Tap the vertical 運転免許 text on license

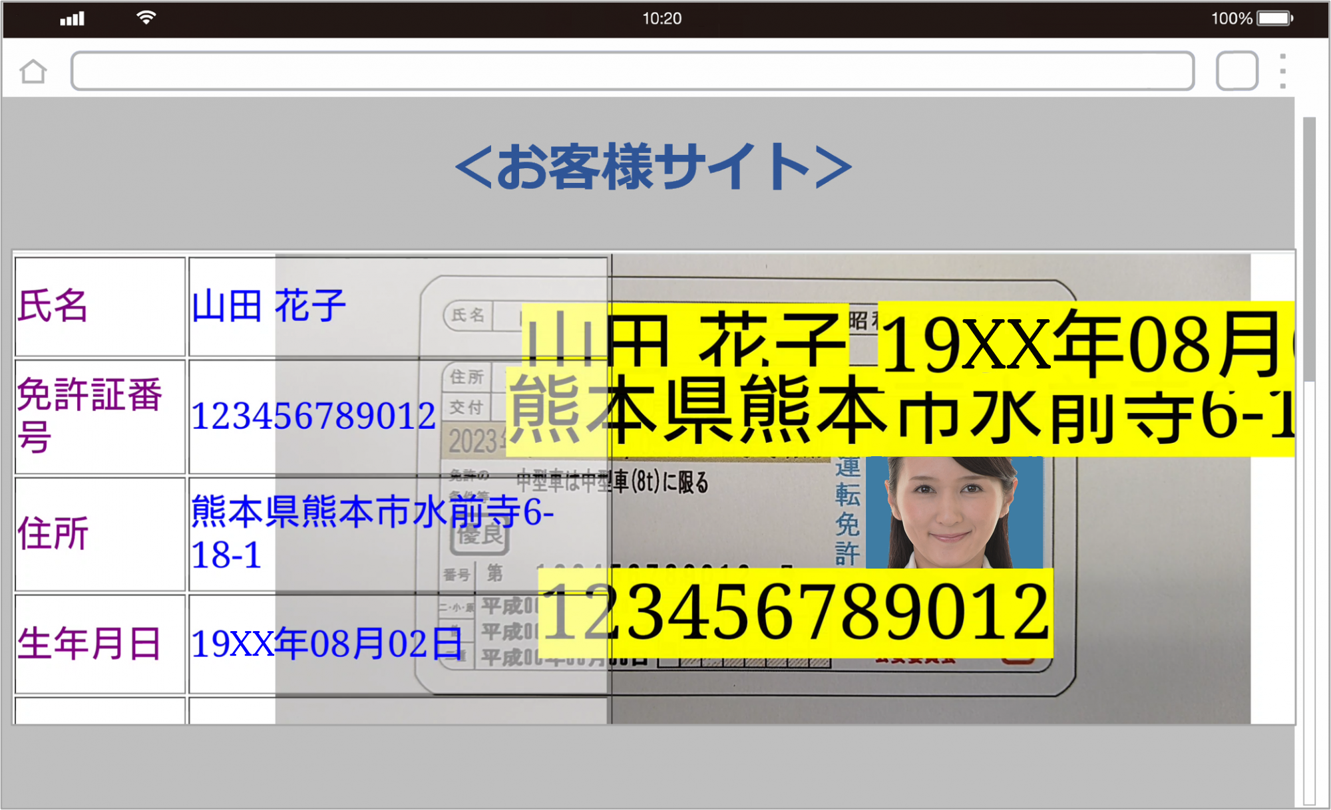point(847,511)
